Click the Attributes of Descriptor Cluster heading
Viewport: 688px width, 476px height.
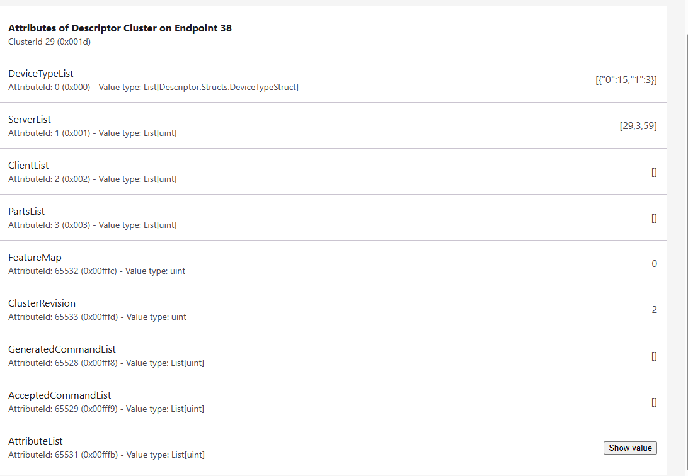120,28
